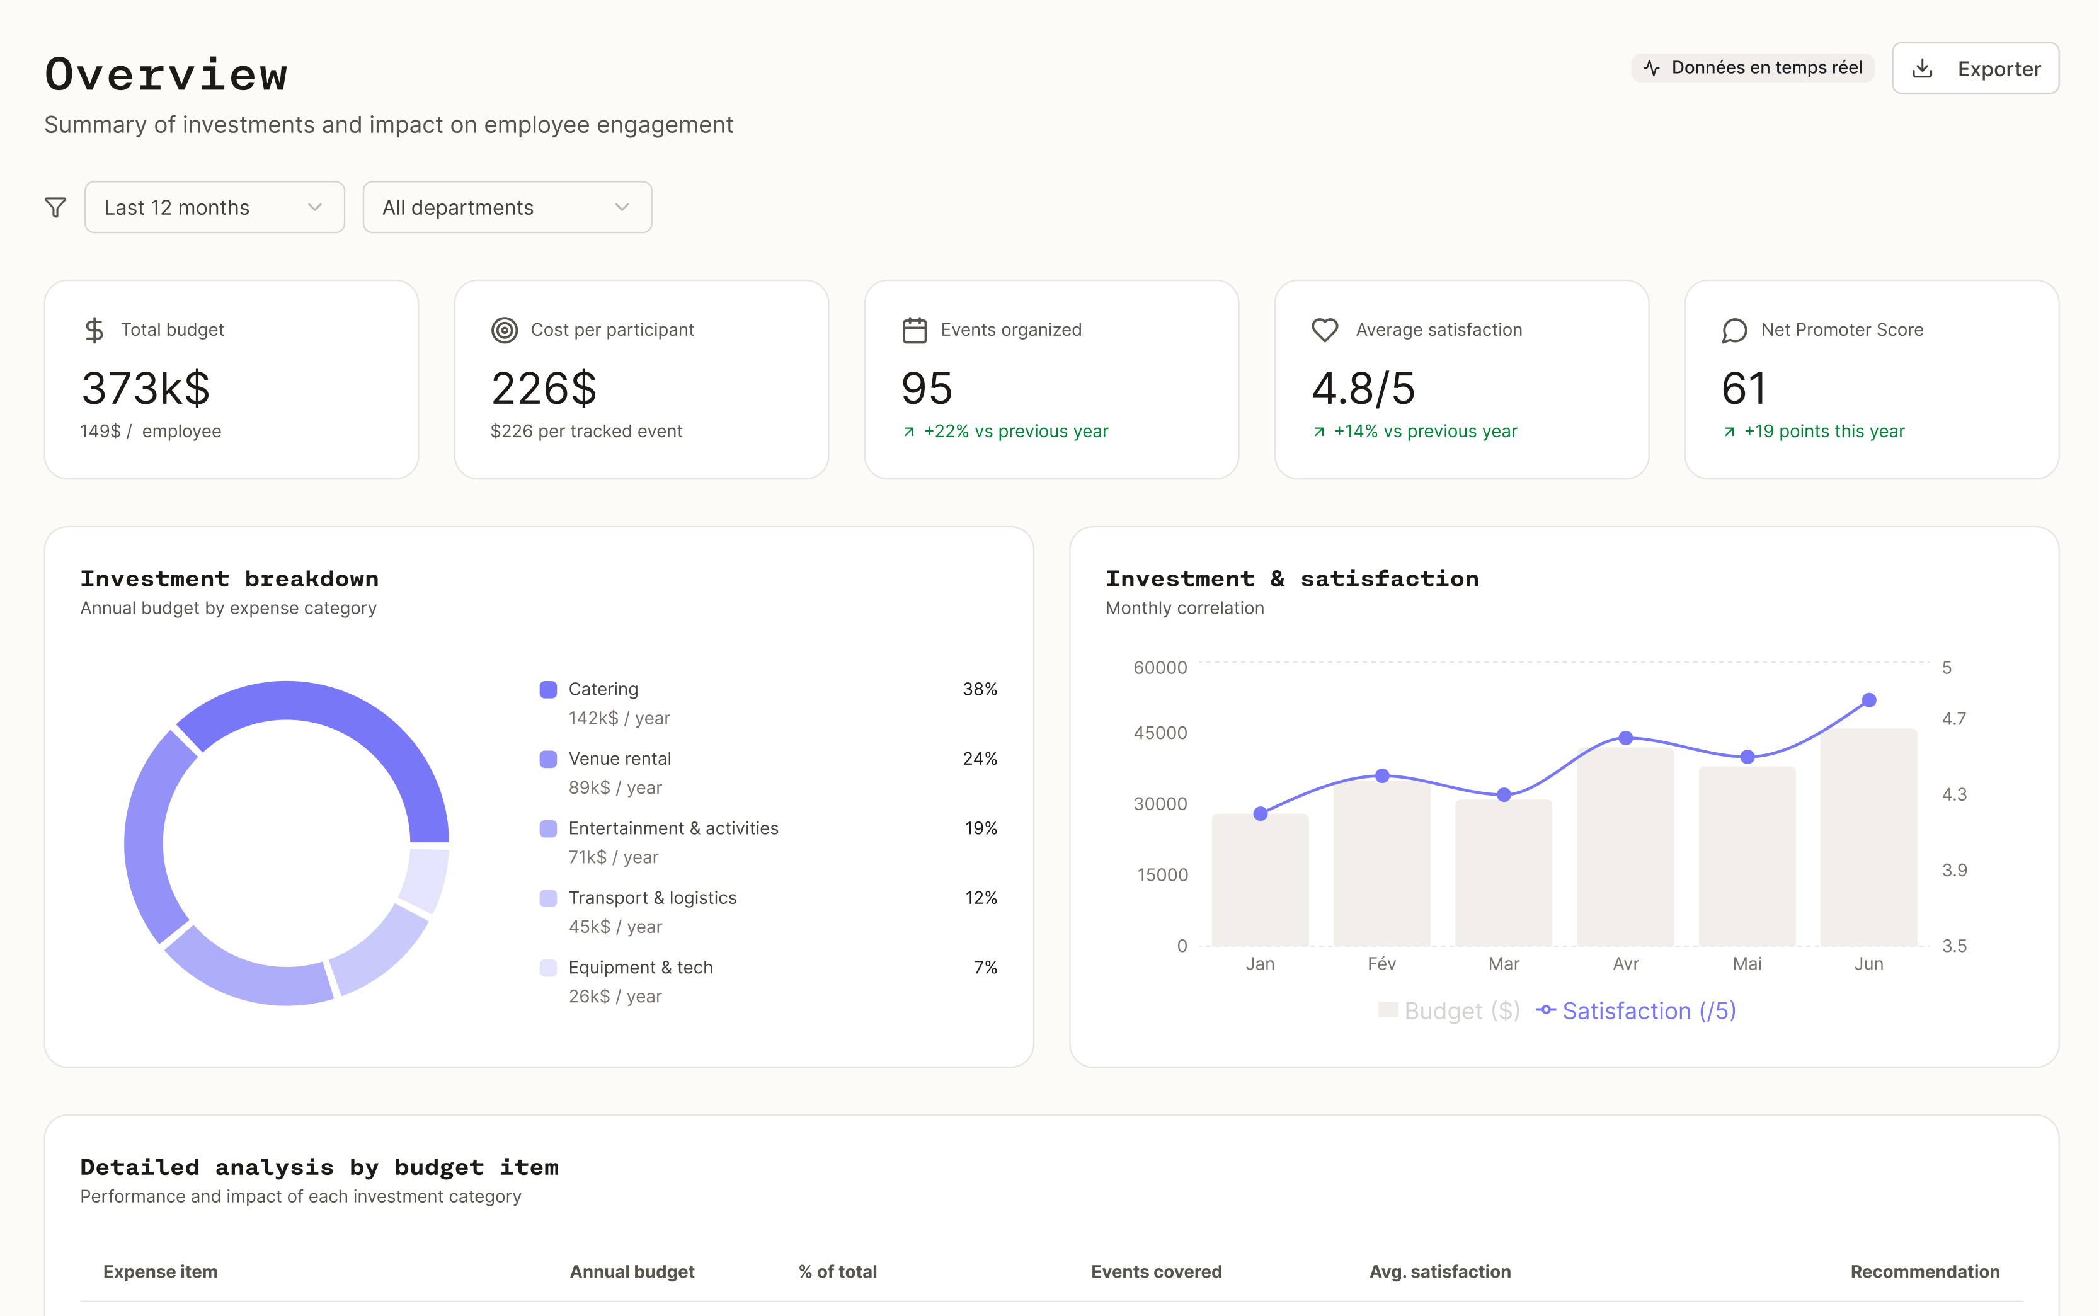Switch to the Données en temps réel view
The image size is (2099, 1316).
1752,67
